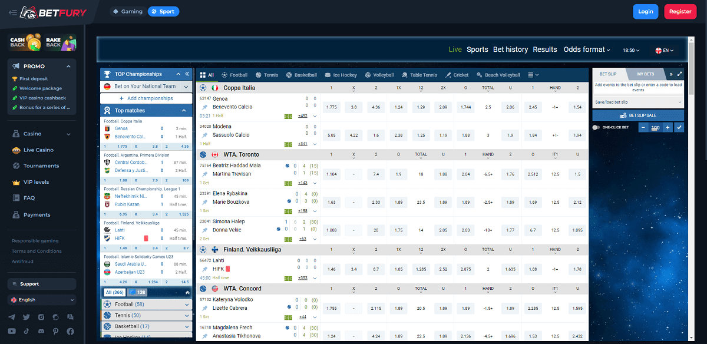The height and width of the screenshot is (344, 707).
Task: Collapse the sidebar with the hamburger arrow icon
Action: point(12,12)
